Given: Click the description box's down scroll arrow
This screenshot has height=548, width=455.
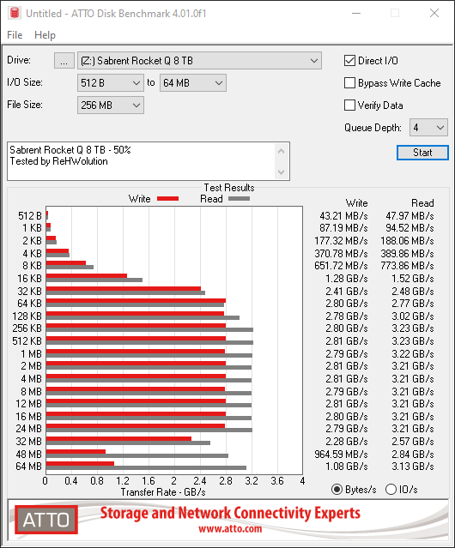Looking at the screenshot, I should click(x=281, y=172).
